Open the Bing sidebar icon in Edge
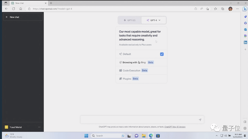The image size is (248, 139). click(x=245, y=9)
